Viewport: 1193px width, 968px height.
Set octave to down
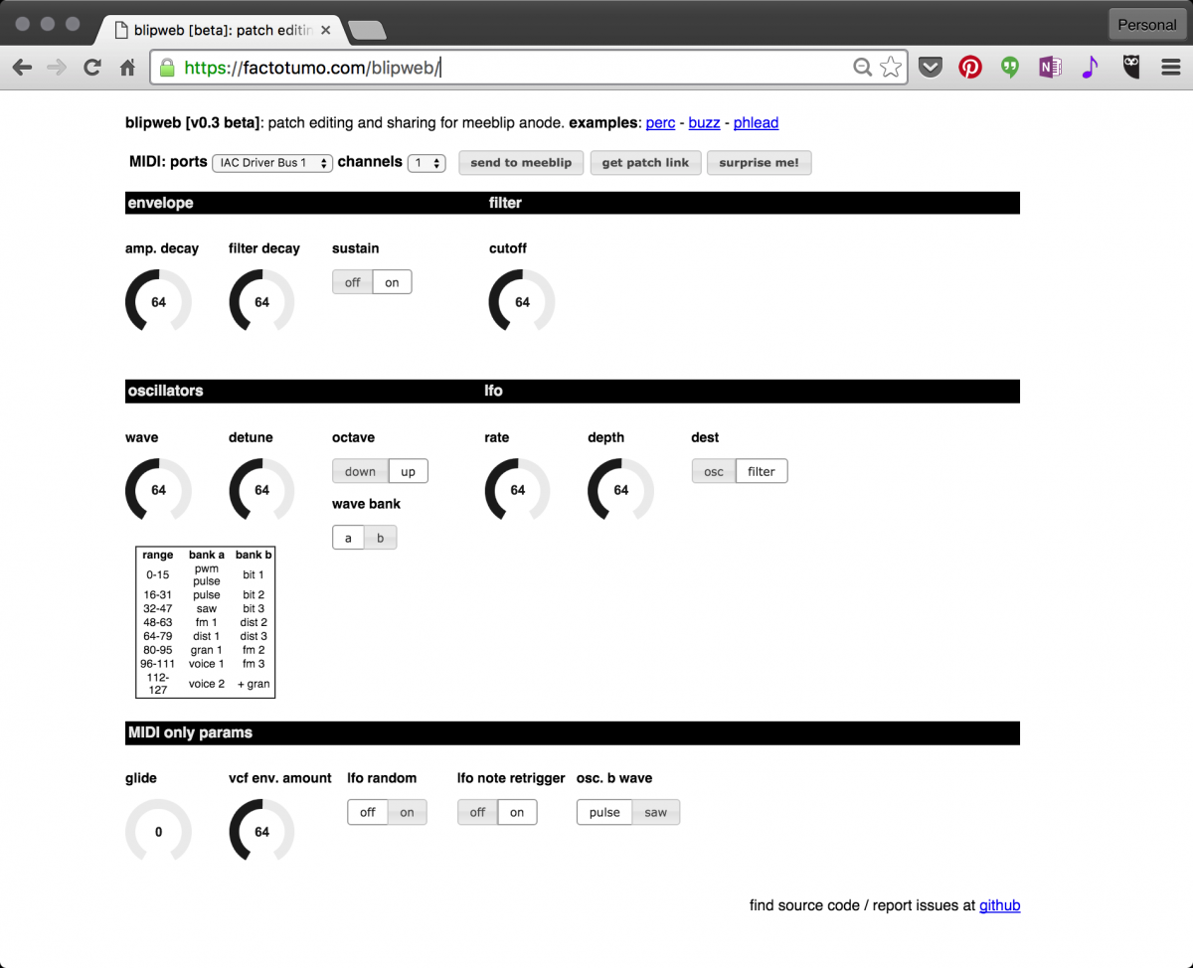[x=360, y=471]
